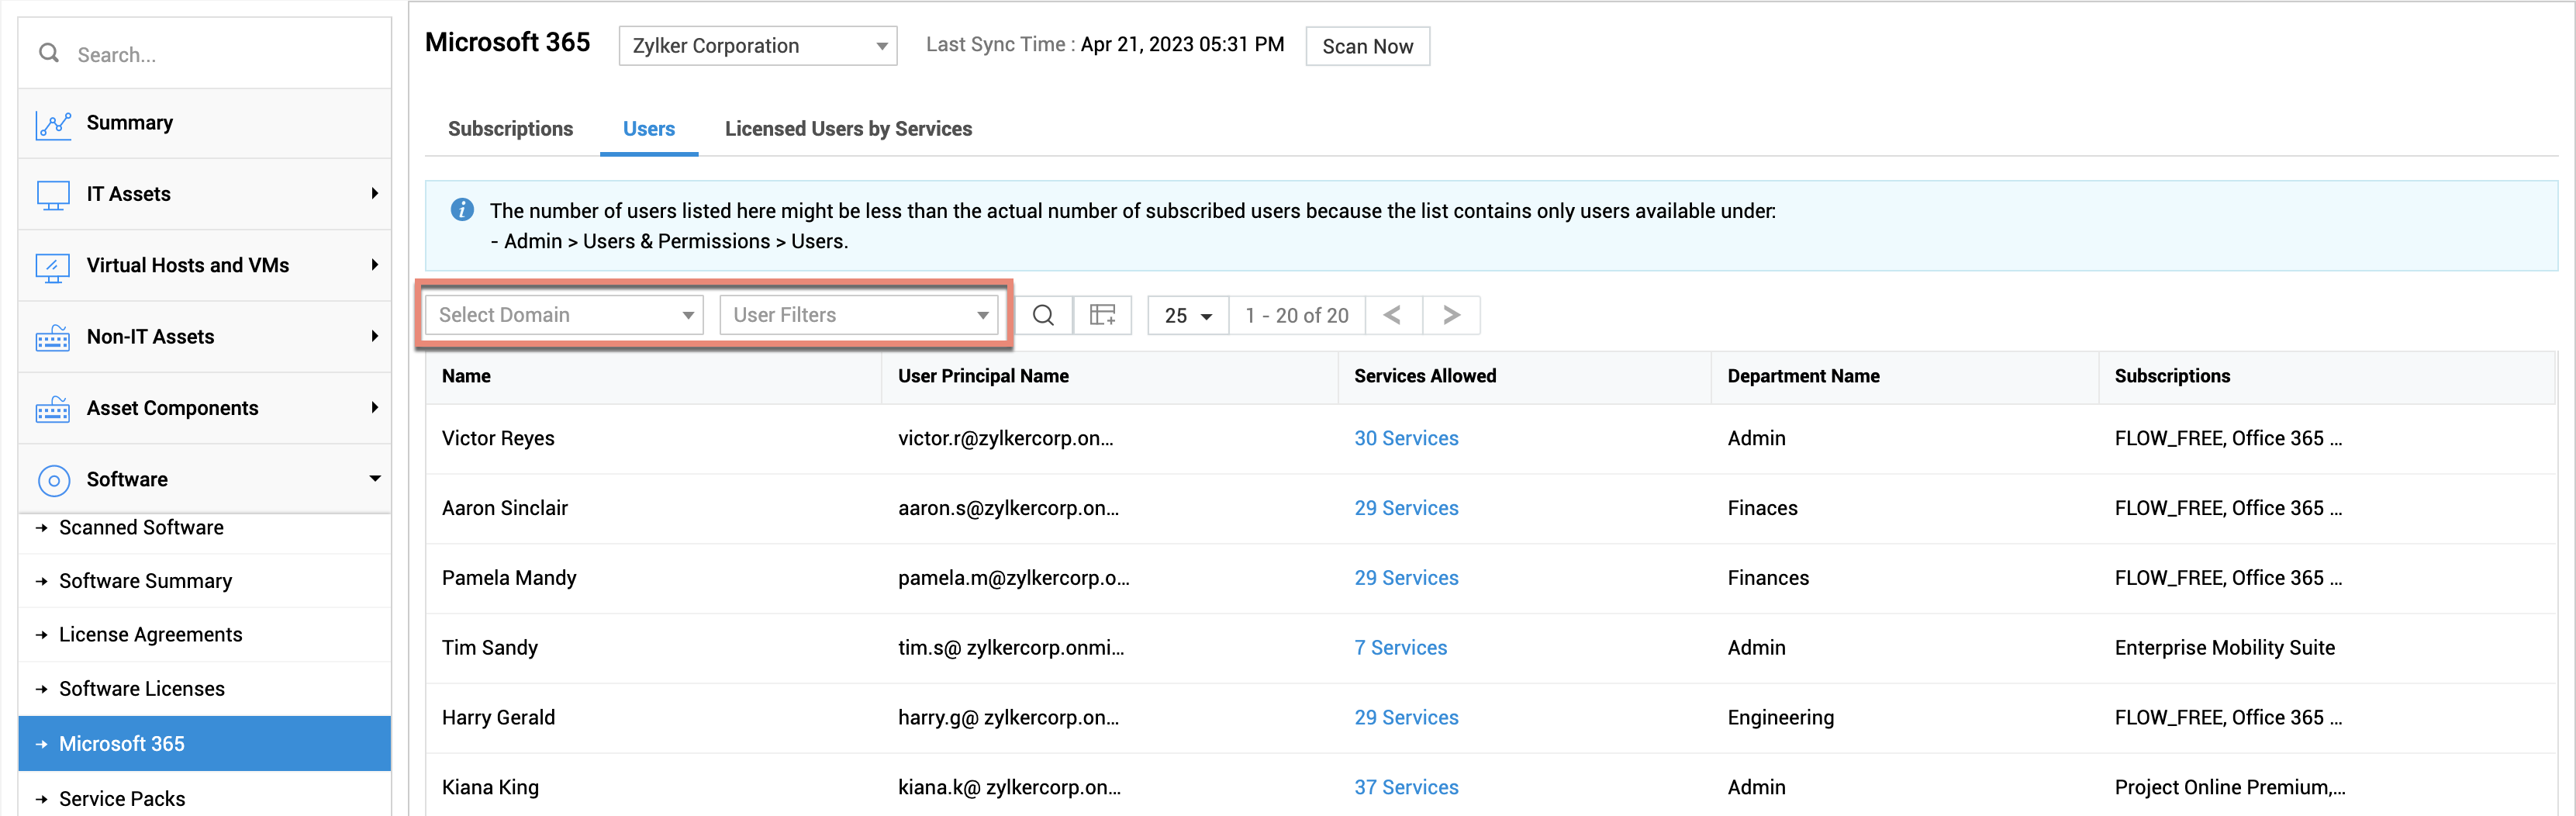Click the Engineering department cell
2576x816 pixels.
coord(1780,718)
